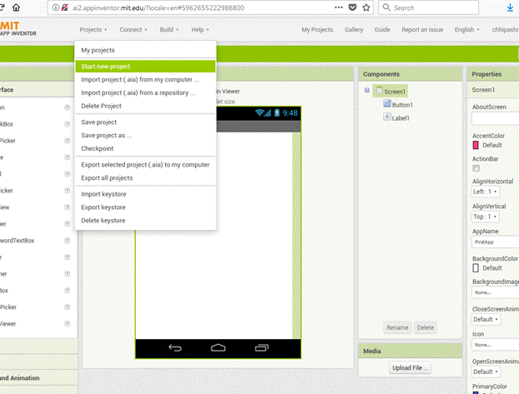Viewport: 519px width, 394px height.
Task: Click the AppName text field
Action: pyautogui.click(x=495, y=242)
